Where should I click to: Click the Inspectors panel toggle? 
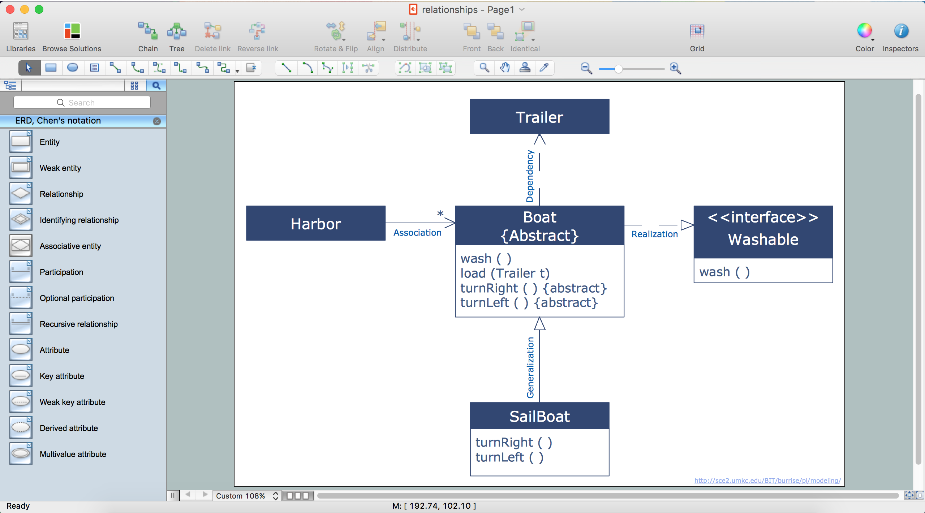click(900, 31)
